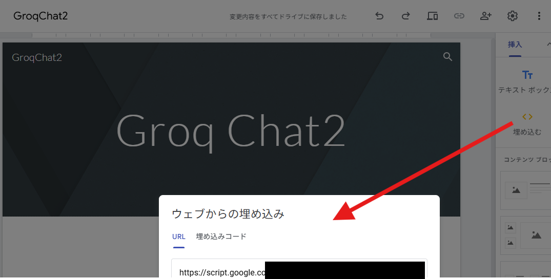
Task: Click the copy link icon
Action: pos(459,16)
